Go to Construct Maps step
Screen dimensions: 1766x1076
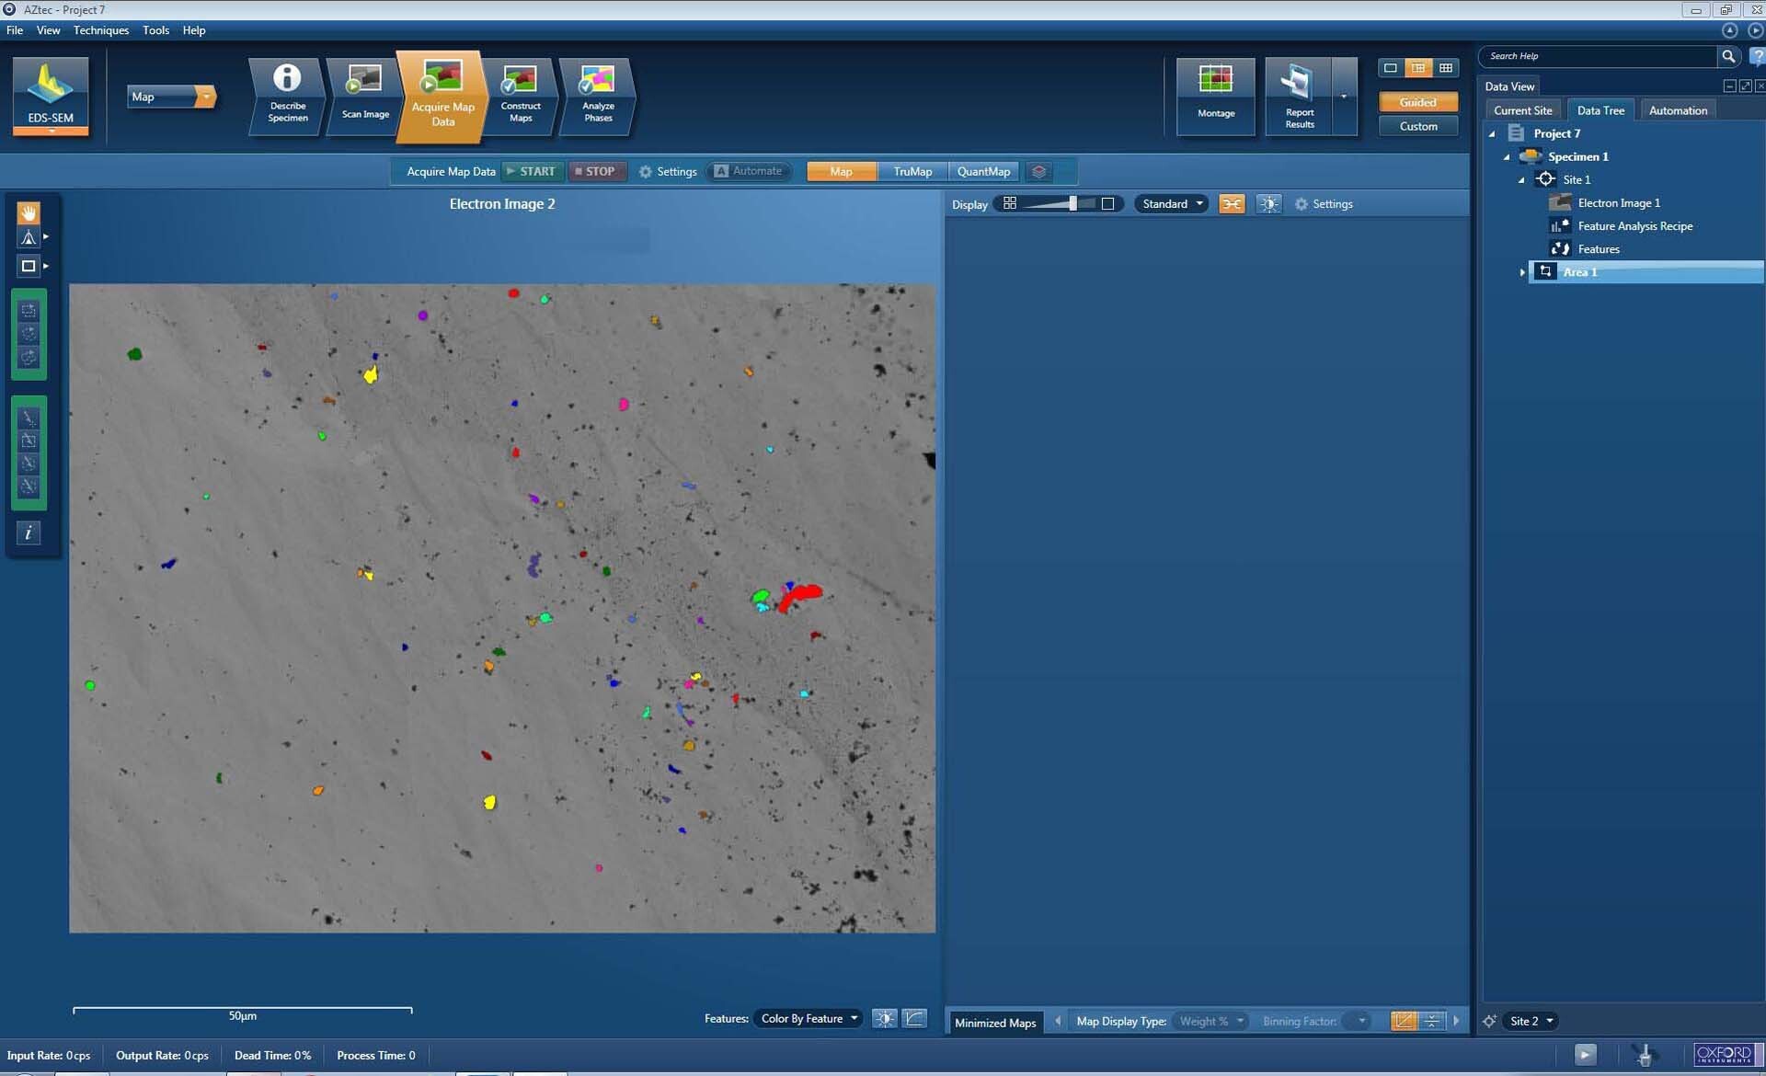tap(521, 97)
